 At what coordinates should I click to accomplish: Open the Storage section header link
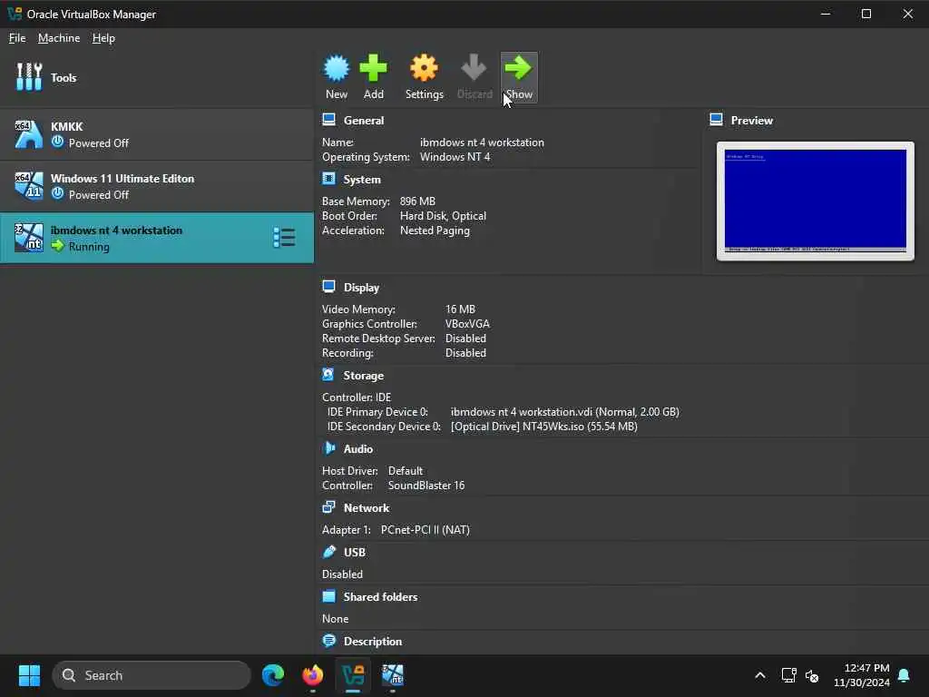click(x=363, y=375)
